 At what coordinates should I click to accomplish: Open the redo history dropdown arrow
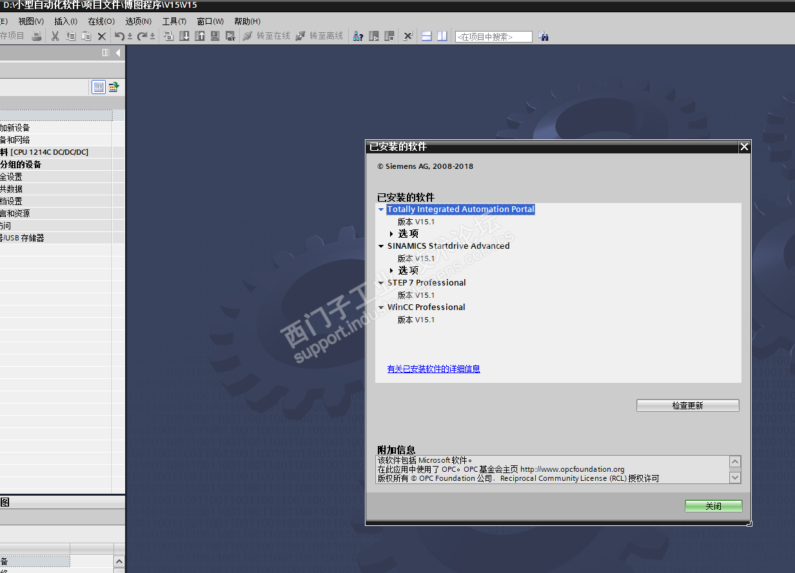152,37
